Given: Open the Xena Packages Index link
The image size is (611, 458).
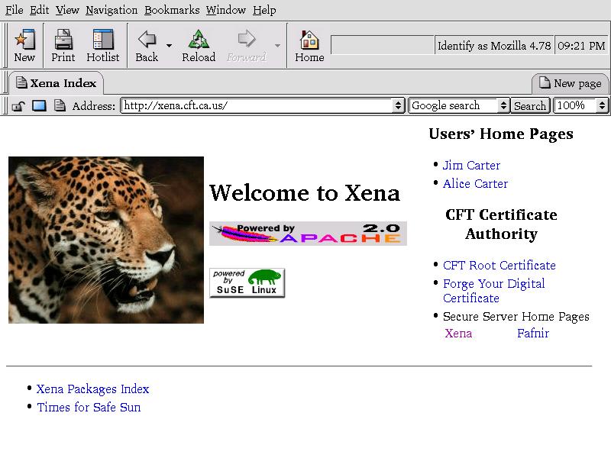Looking at the screenshot, I should click(92, 389).
